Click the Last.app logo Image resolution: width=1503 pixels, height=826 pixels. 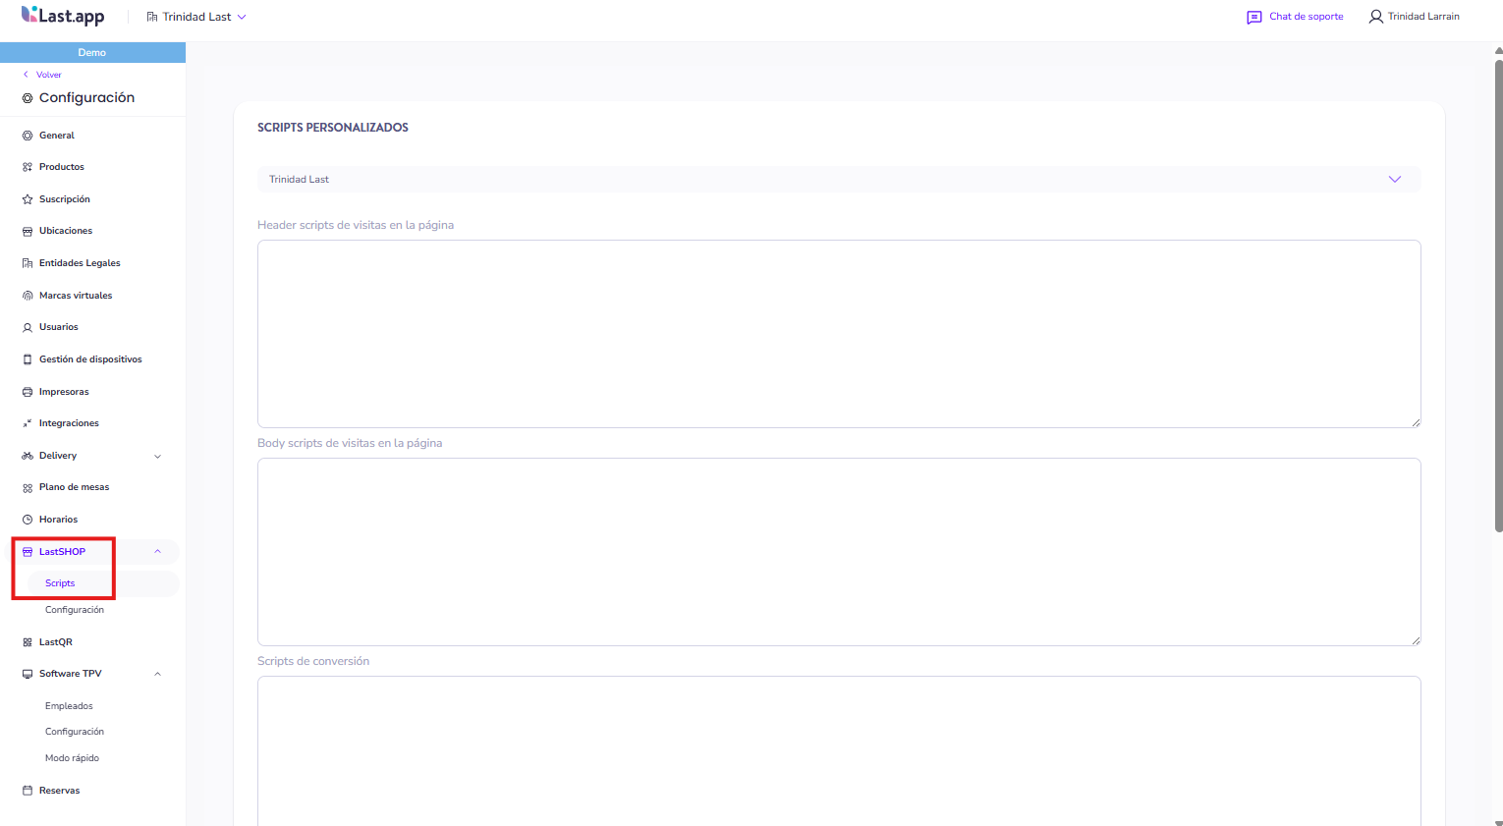click(x=63, y=16)
